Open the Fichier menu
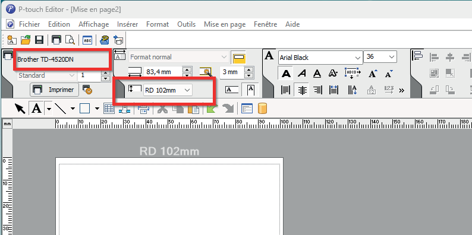 (30, 24)
